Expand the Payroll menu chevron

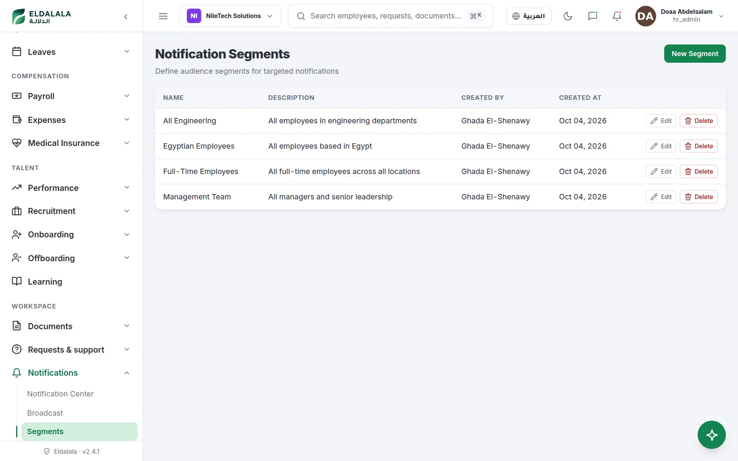coord(127,96)
